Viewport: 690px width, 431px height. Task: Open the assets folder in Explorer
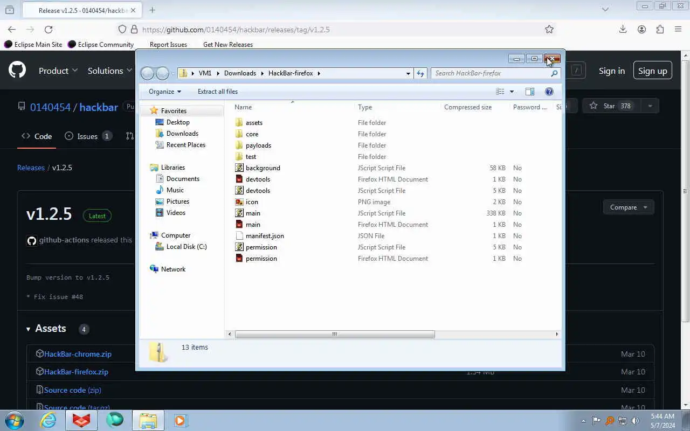[x=254, y=123]
